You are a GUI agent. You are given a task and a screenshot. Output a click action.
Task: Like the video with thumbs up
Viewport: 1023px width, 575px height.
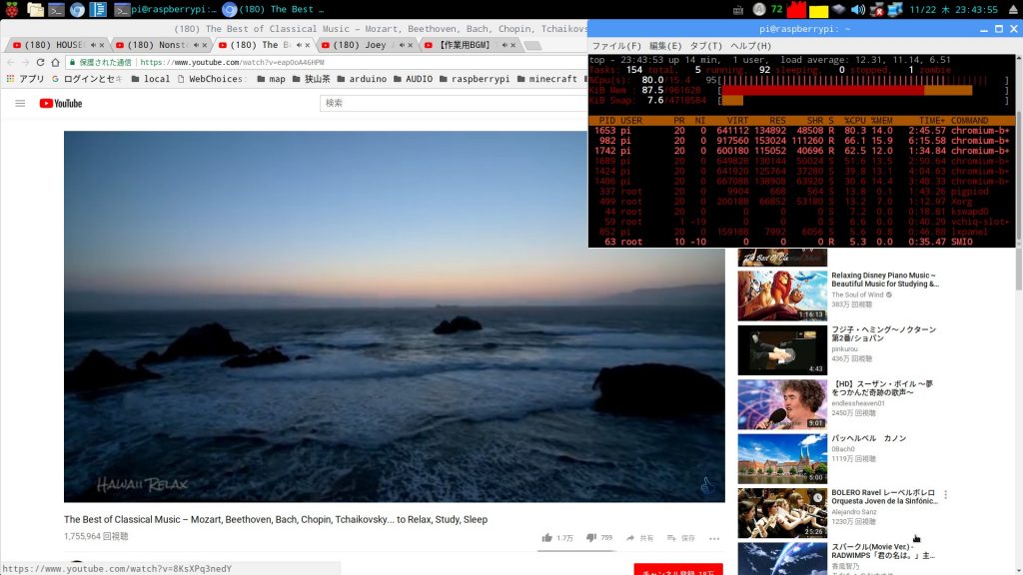[x=557, y=538]
